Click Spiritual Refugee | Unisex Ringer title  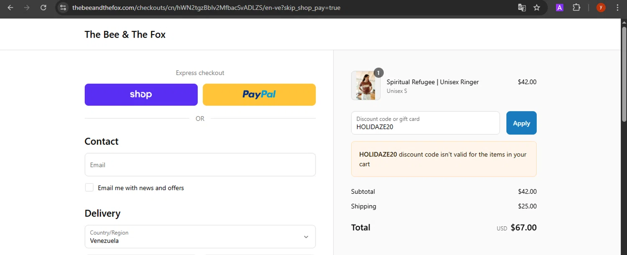[433, 82]
